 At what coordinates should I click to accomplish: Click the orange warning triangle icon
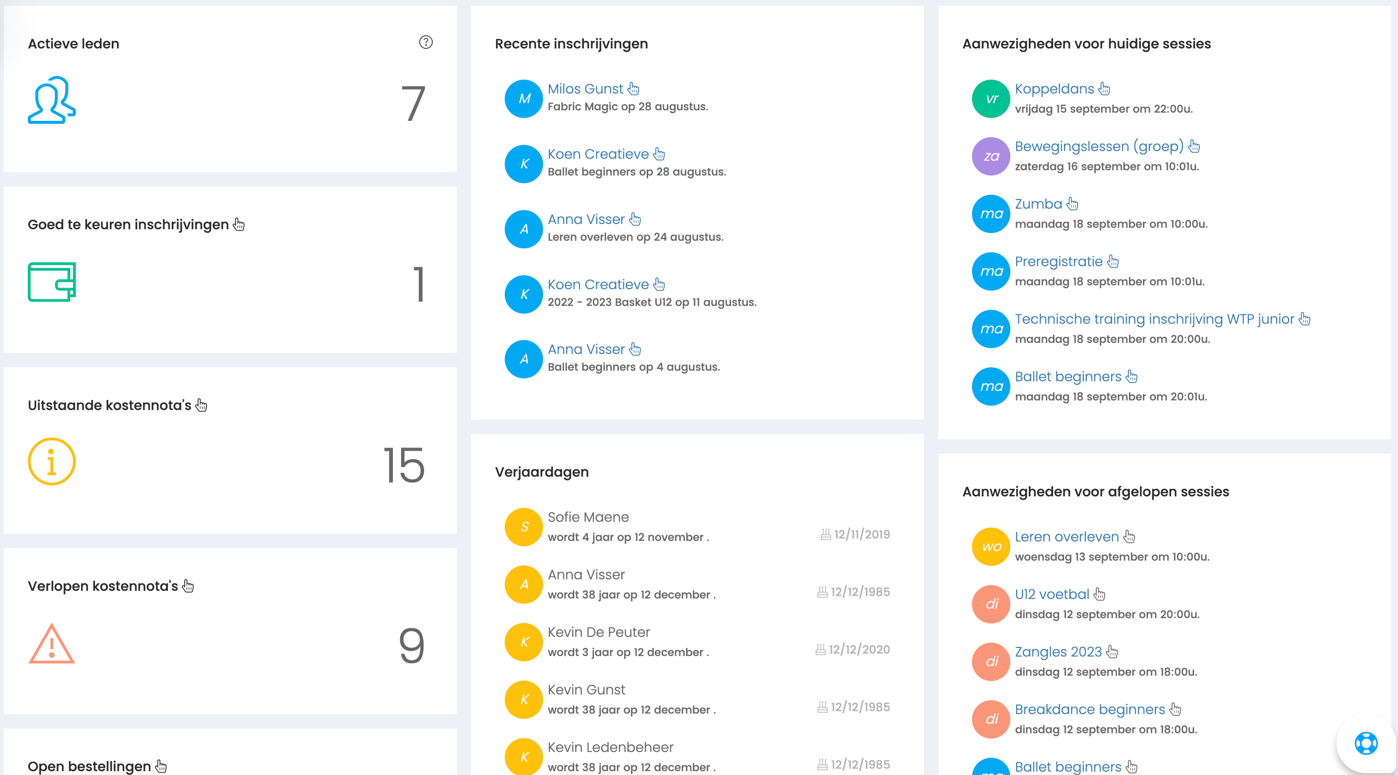51,643
